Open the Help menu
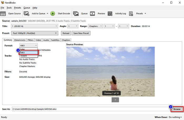 tap(35, 8)
